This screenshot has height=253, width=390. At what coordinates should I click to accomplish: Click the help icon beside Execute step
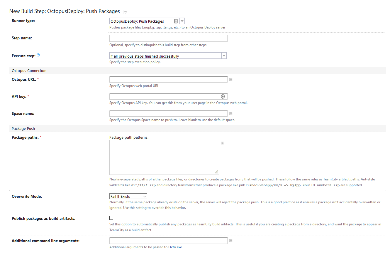pyautogui.click(x=38, y=55)
